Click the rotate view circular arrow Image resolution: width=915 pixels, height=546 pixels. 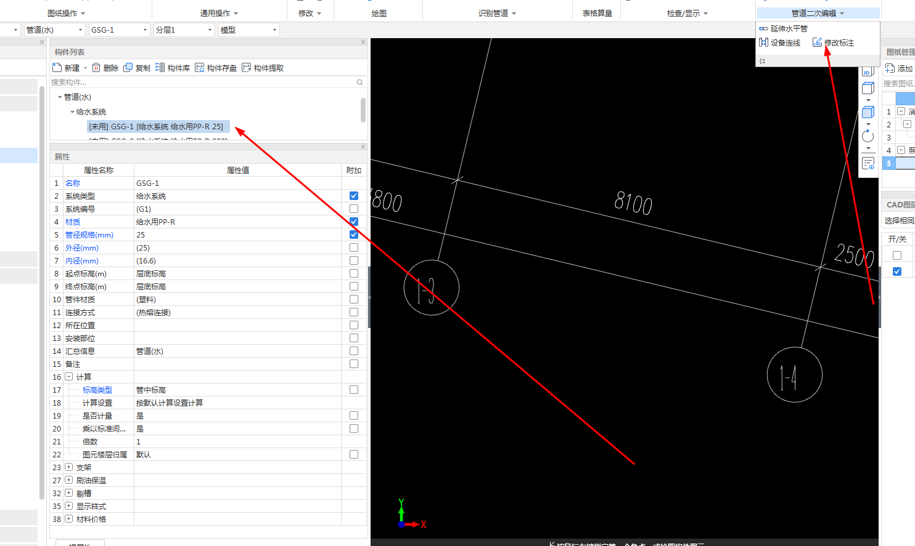point(868,136)
